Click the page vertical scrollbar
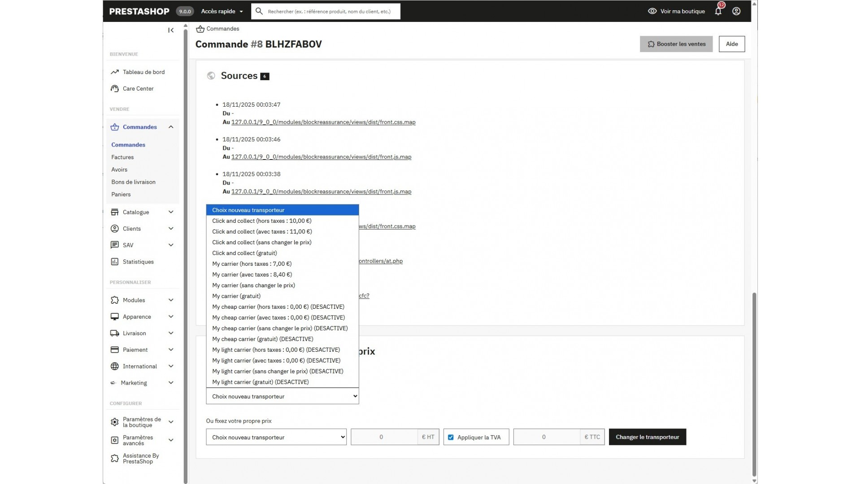Viewport: 861px width, 484px height. tap(754, 385)
